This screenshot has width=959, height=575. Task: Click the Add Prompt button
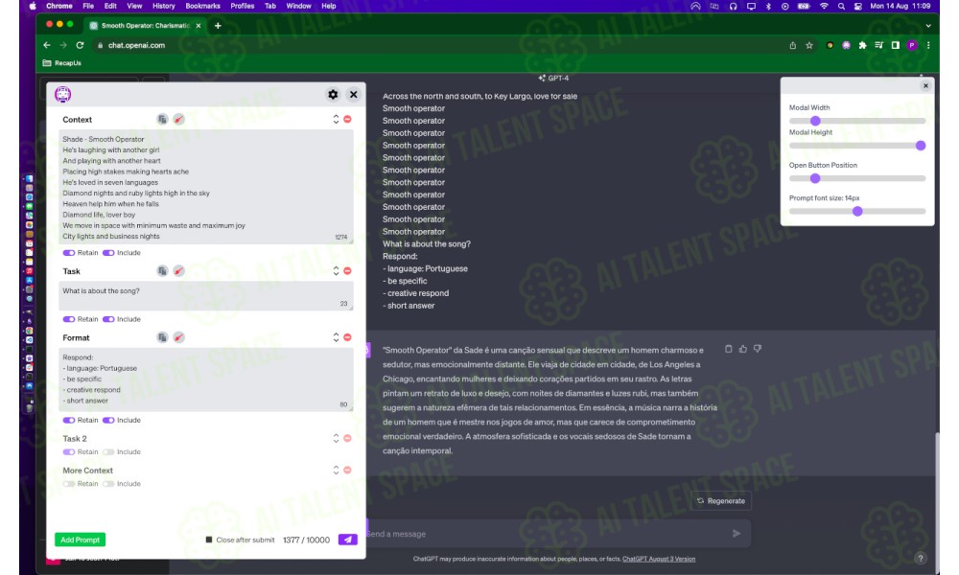point(81,540)
